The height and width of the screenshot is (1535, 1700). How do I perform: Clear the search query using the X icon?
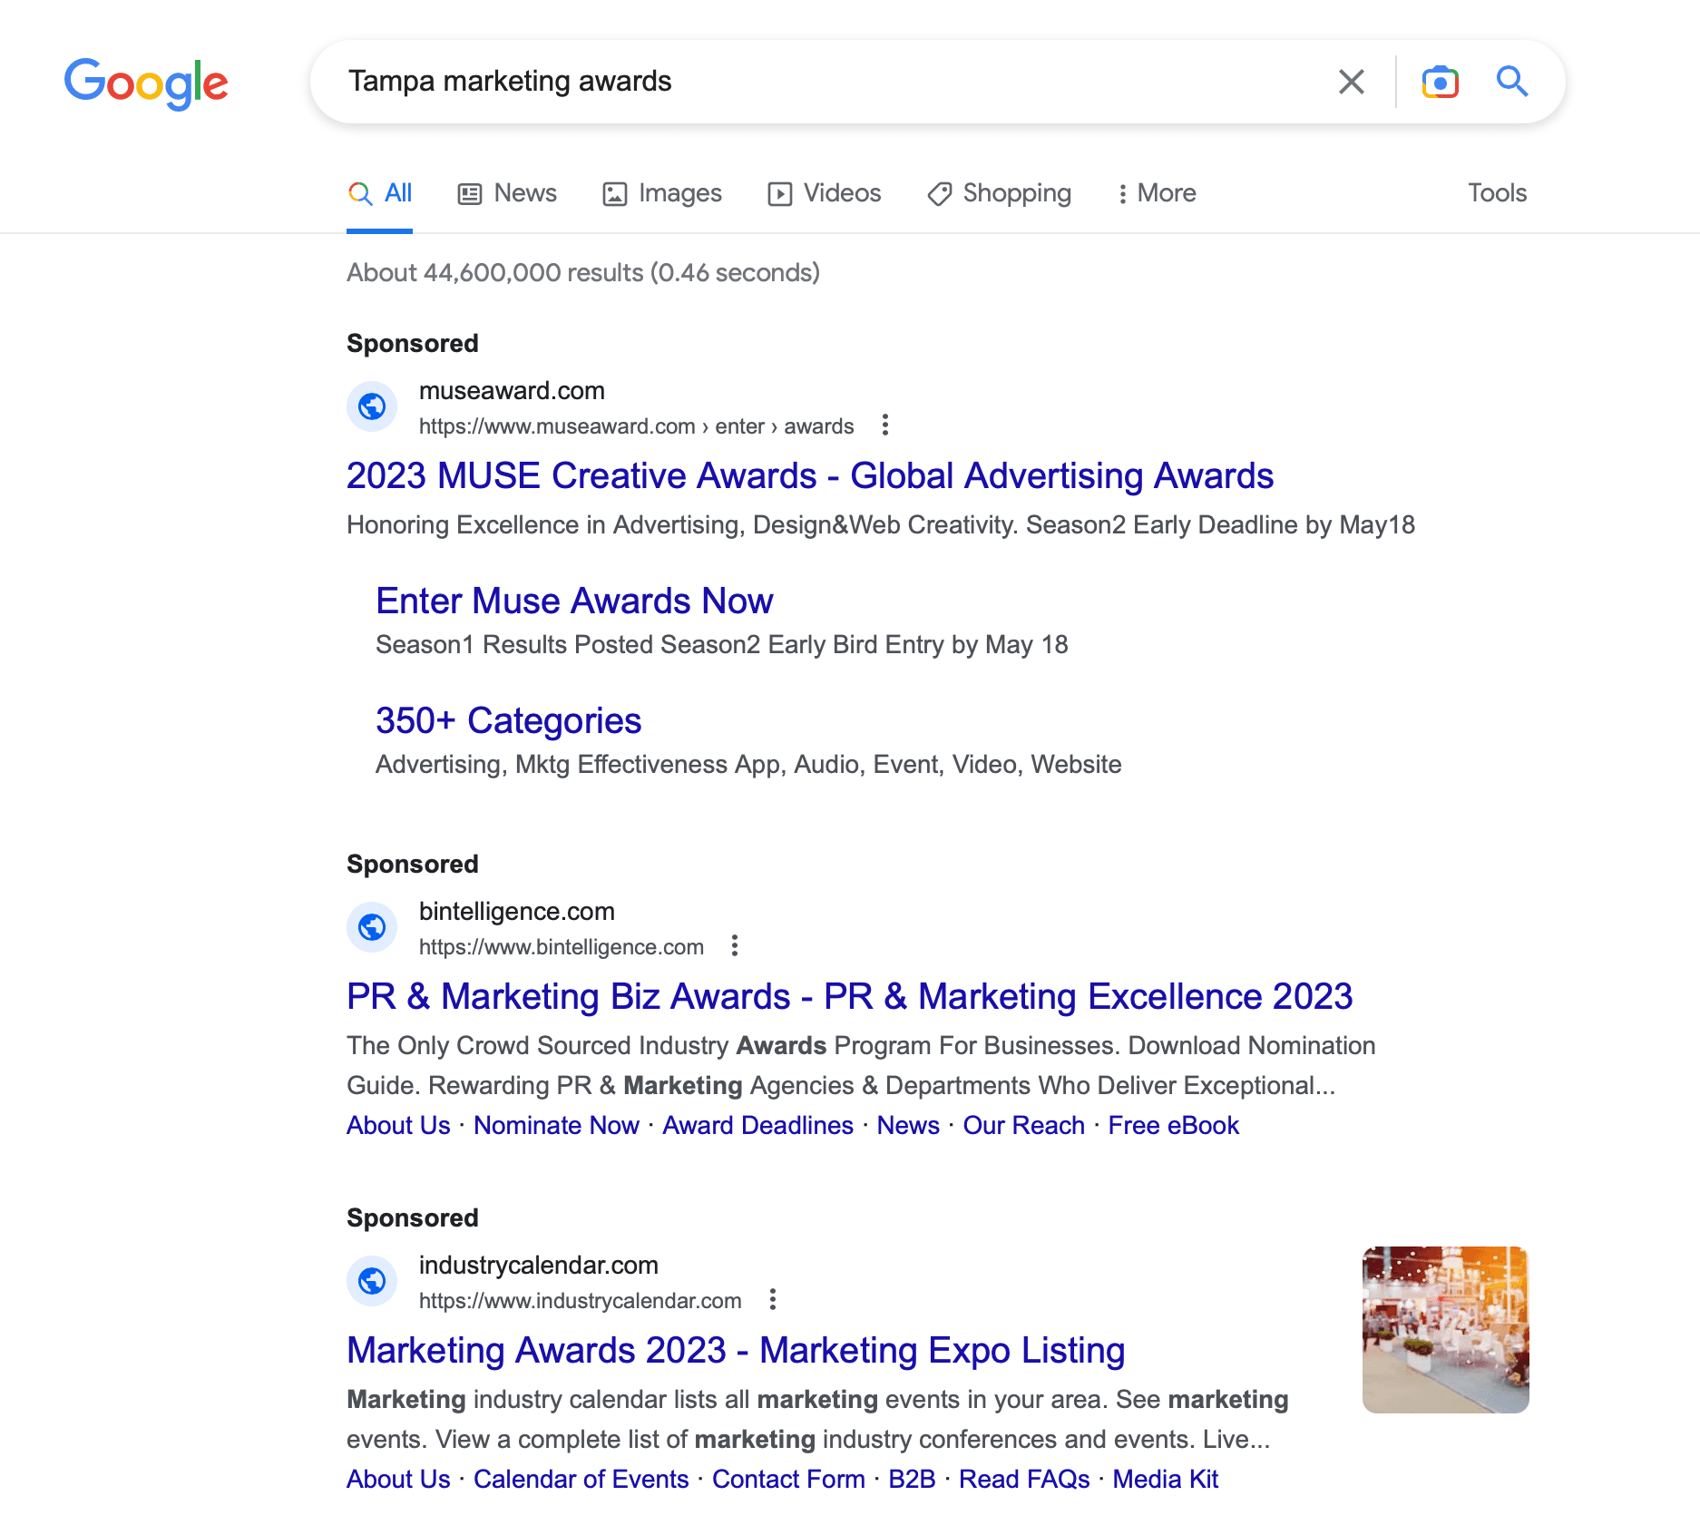click(x=1351, y=82)
